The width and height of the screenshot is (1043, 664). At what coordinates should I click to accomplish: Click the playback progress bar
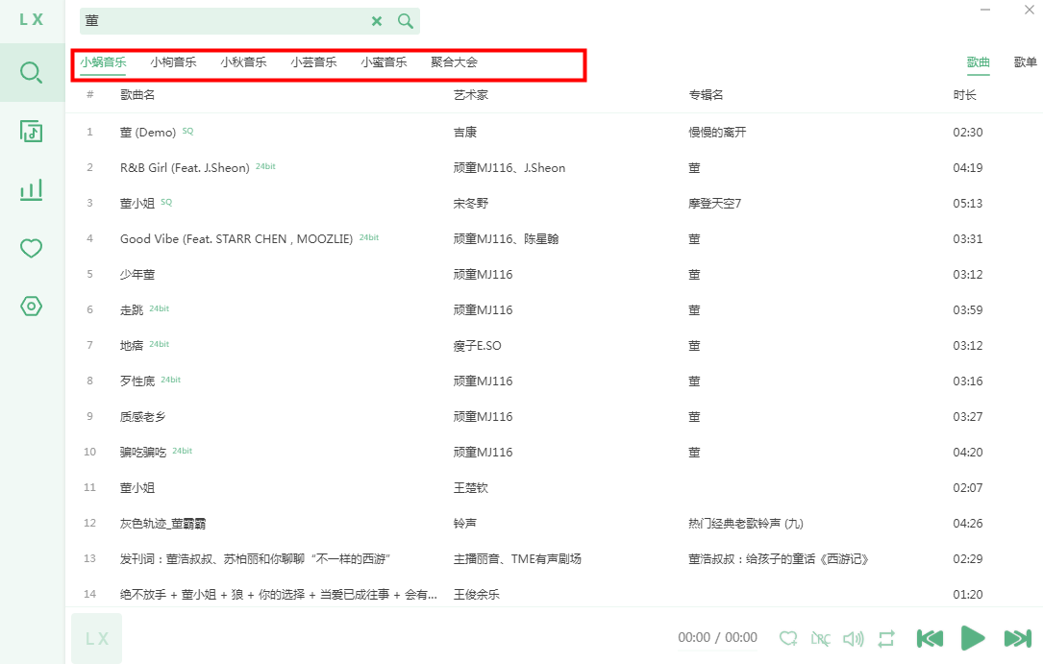click(x=717, y=651)
